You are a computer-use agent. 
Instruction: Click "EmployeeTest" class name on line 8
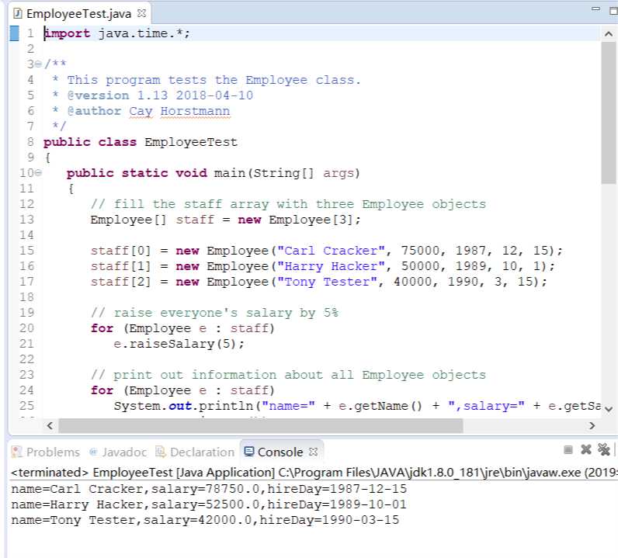point(191,142)
